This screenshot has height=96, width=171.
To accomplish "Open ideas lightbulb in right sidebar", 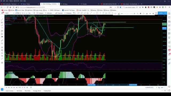I will [x=169, y=37].
